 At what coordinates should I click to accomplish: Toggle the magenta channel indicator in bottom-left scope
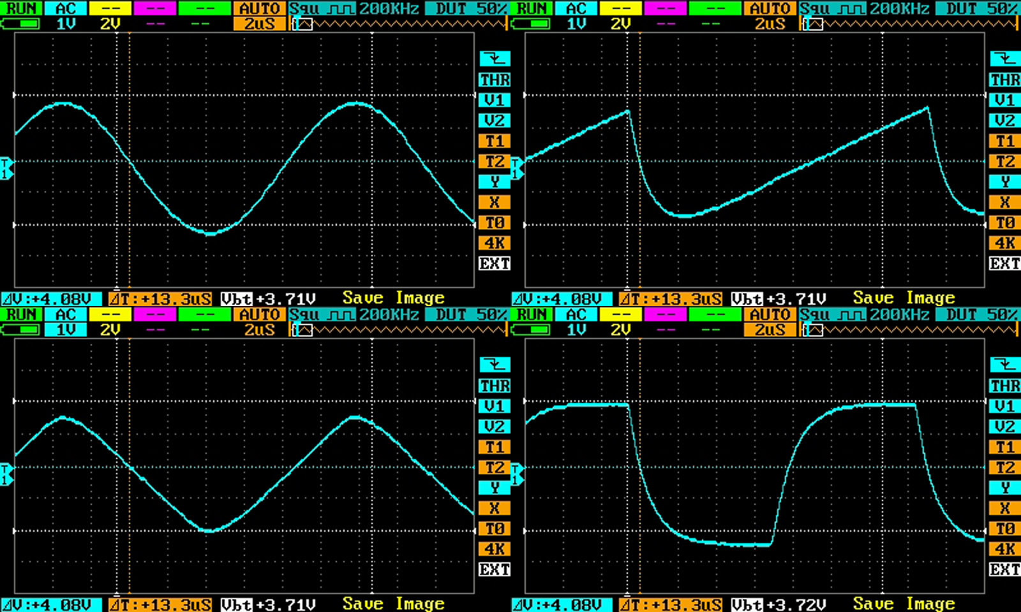tap(155, 315)
